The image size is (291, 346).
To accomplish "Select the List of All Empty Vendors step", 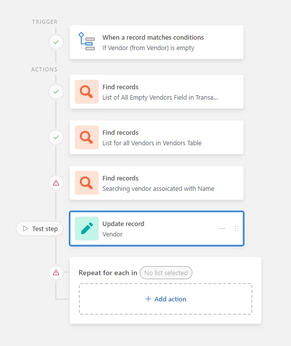I will coord(157,92).
